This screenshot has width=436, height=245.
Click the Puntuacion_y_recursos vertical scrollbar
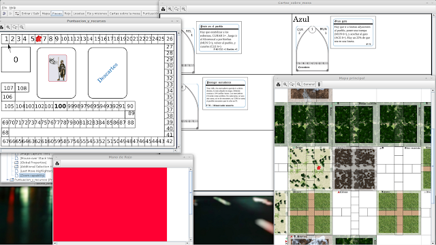pyautogui.click(x=178, y=90)
